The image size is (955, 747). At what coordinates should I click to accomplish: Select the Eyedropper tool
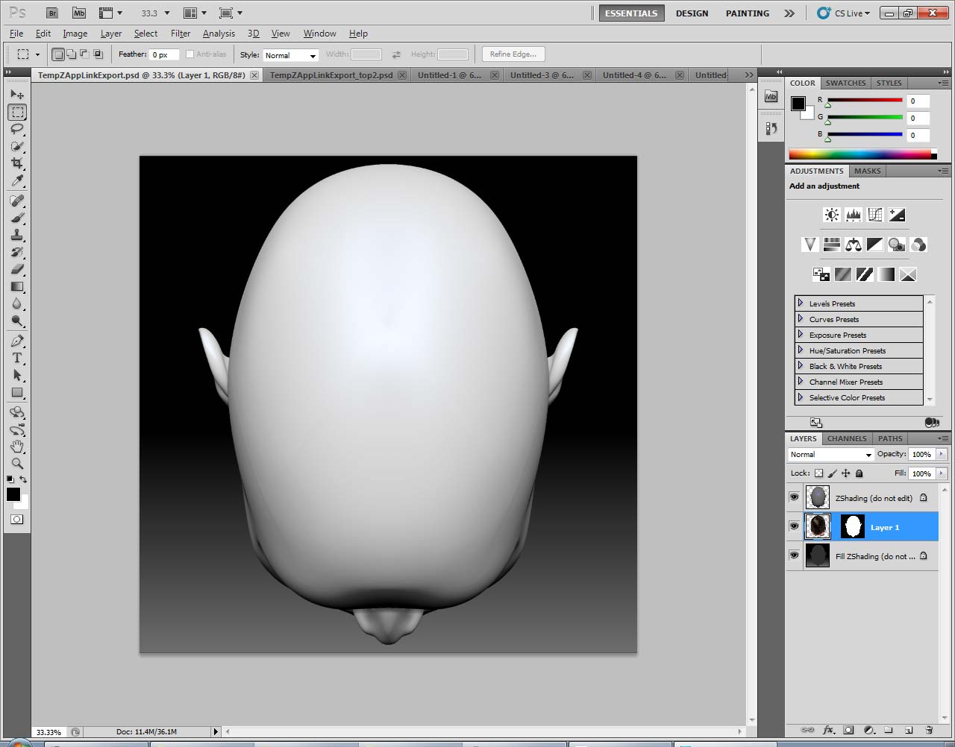click(x=17, y=181)
